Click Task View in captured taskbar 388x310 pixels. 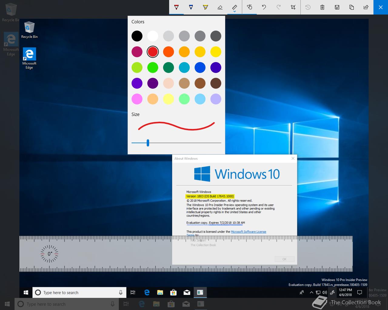[x=133, y=292]
